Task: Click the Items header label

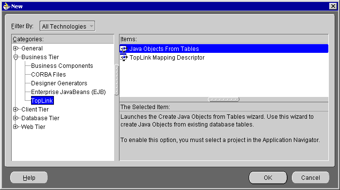Action: pos(129,39)
